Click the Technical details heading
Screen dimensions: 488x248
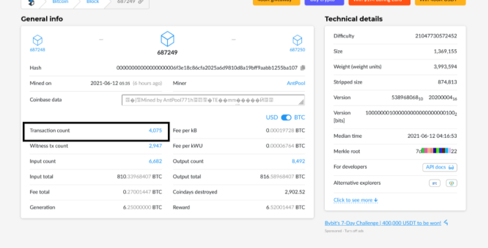(354, 19)
